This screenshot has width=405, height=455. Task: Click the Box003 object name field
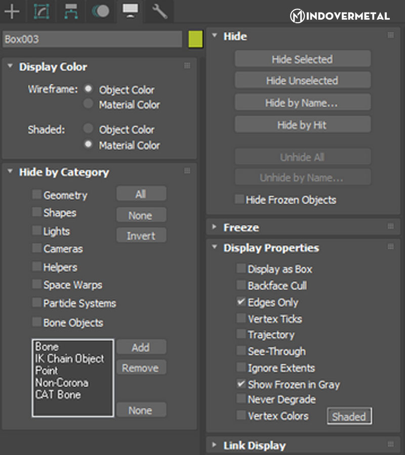(92, 39)
